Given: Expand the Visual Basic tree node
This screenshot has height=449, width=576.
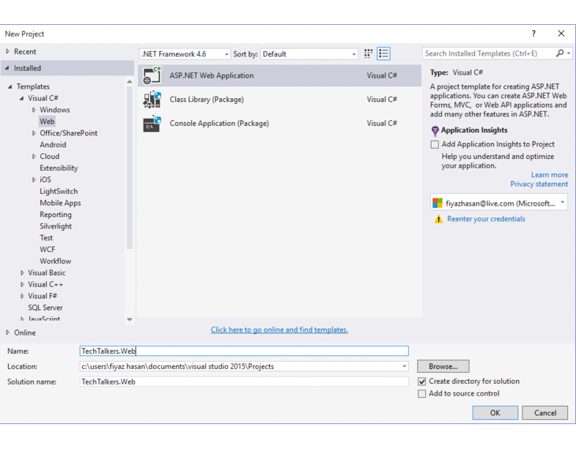Looking at the screenshot, I should click(22, 272).
